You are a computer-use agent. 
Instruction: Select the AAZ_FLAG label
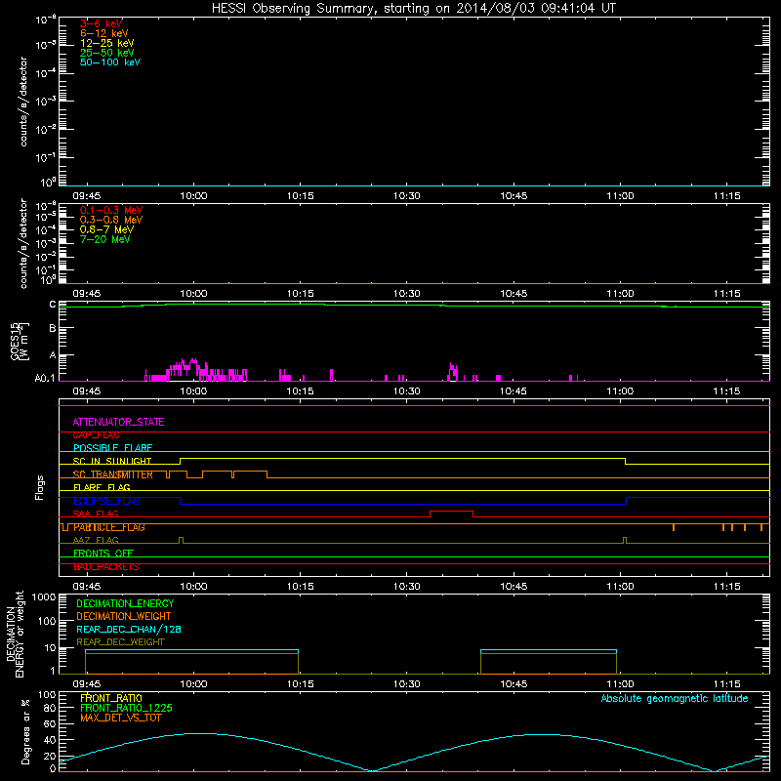(x=96, y=541)
